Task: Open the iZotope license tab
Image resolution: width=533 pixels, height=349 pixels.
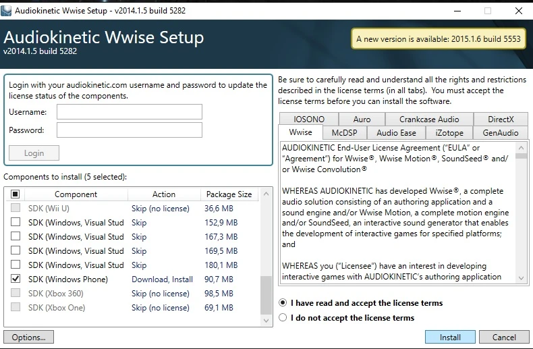Action: click(x=449, y=133)
